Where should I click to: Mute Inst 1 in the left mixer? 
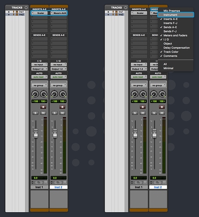click(43, 113)
